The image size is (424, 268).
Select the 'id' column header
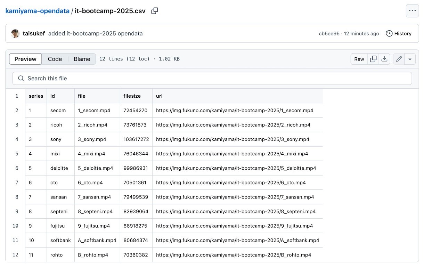pyautogui.click(x=61, y=96)
